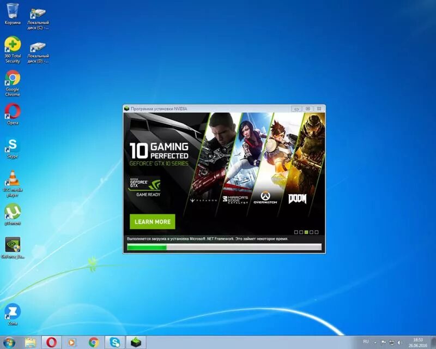Viewport: 436px width, 349px height.
Task: Launch VLC media player from desktop
Action: (13, 183)
